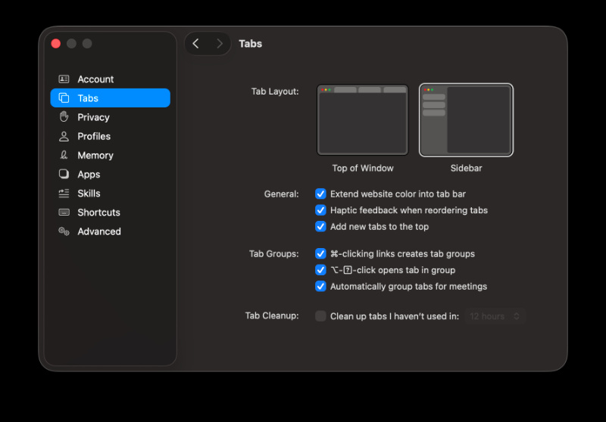Go forward with the right chevron
This screenshot has width=606, height=422.
coord(220,44)
